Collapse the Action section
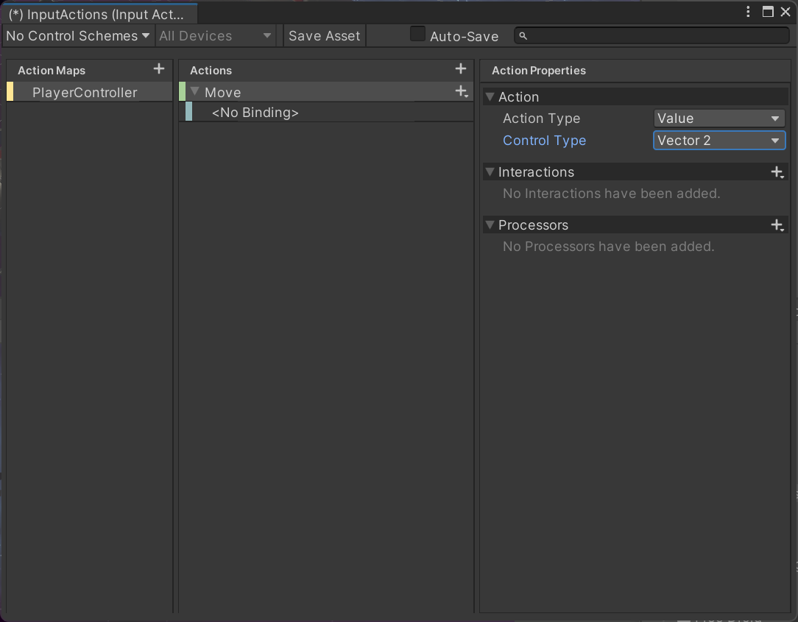This screenshot has width=798, height=622. [490, 96]
